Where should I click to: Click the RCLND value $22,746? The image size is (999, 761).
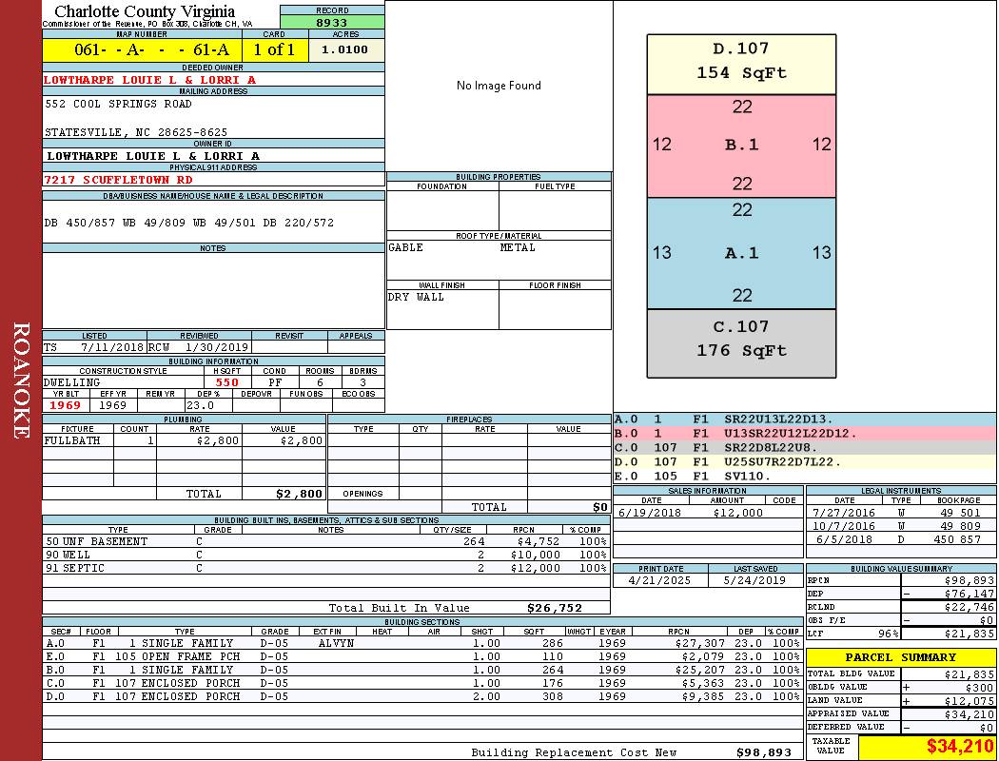pos(970,608)
